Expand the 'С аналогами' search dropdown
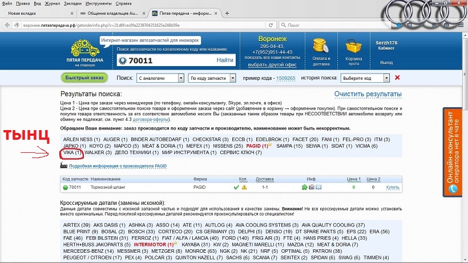 click(168, 78)
